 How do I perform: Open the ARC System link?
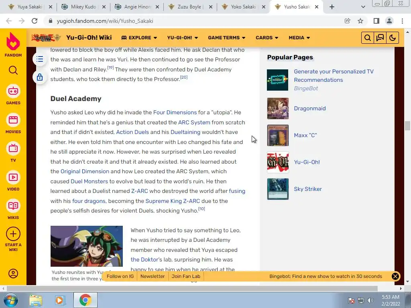pyautogui.click(x=194, y=122)
